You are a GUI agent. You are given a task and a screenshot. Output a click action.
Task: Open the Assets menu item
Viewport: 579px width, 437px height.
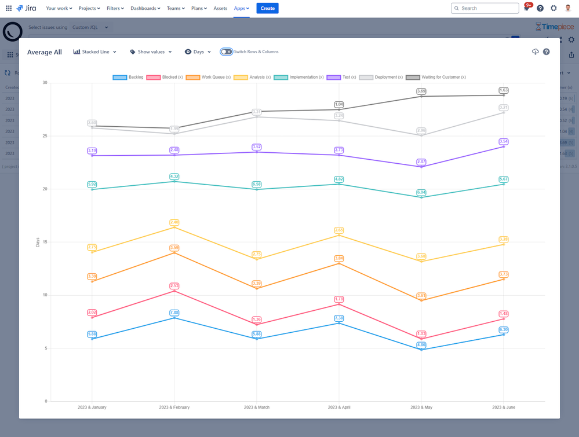coord(220,8)
